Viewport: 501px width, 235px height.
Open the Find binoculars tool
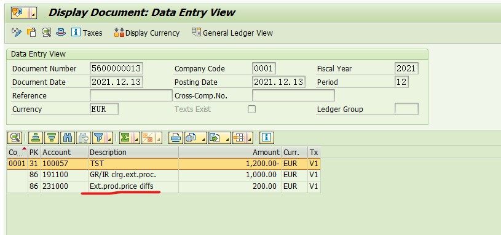pos(68,138)
